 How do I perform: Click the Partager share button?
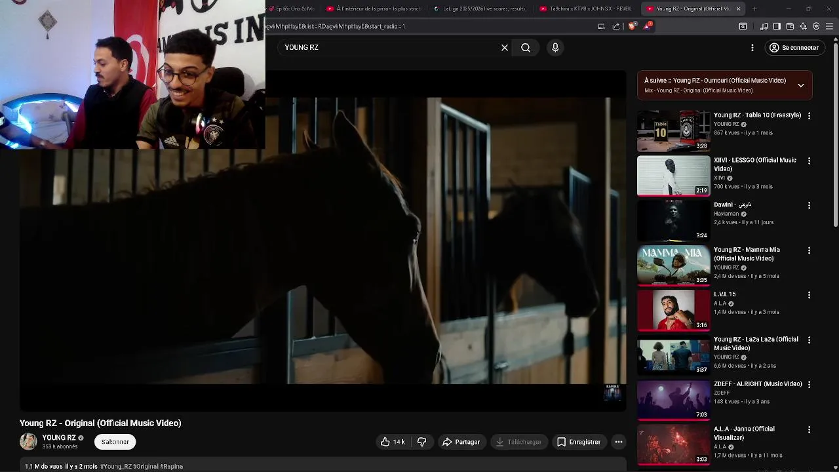pyautogui.click(x=461, y=442)
